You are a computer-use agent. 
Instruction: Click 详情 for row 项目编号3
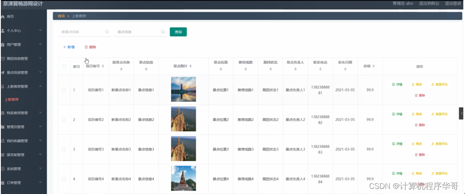397,144
